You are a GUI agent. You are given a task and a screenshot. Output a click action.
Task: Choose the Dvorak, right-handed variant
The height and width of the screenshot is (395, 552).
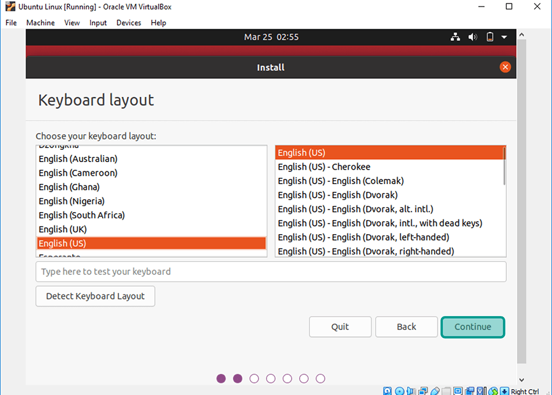click(389, 252)
